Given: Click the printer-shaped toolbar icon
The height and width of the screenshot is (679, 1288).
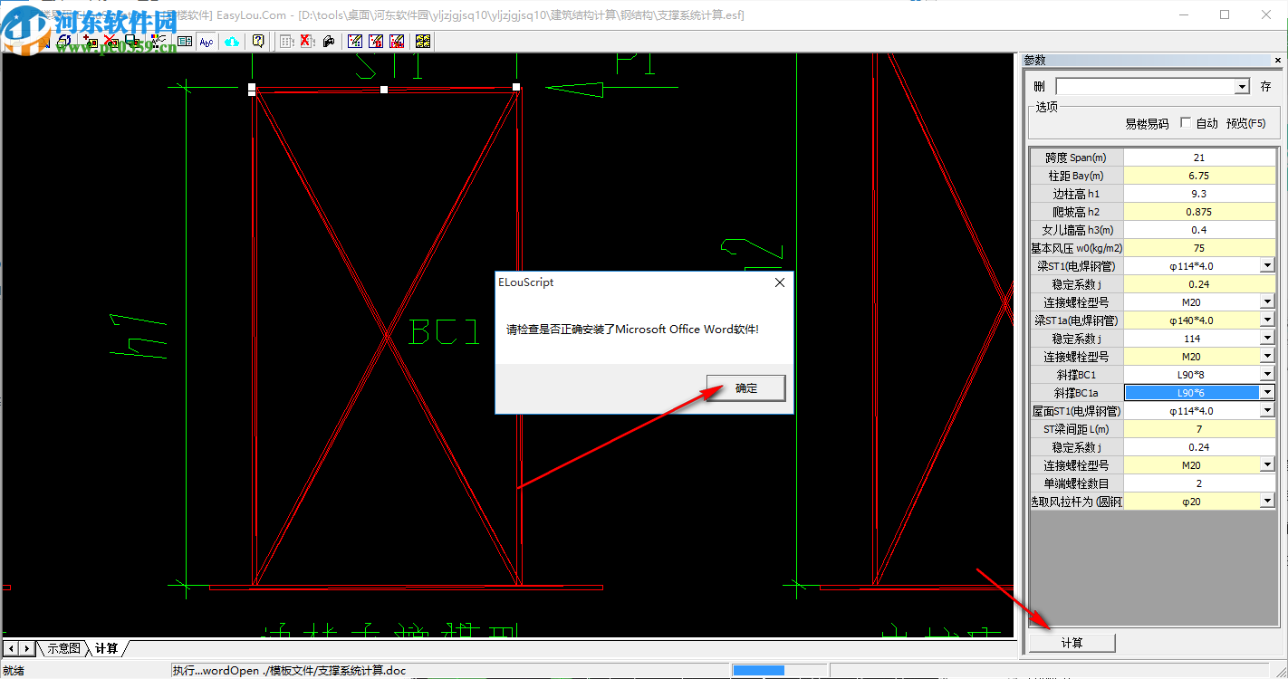Looking at the screenshot, I should (328, 41).
